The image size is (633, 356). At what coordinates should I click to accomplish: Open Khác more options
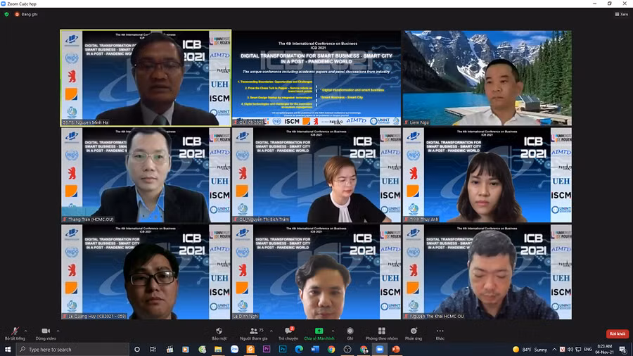(x=440, y=333)
